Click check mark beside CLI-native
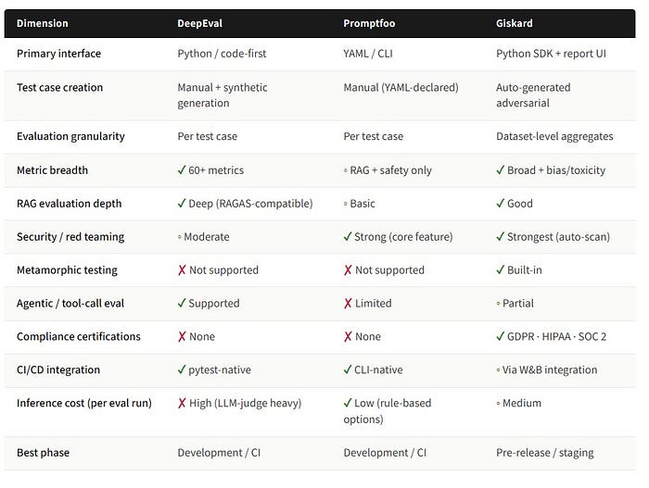The width and height of the screenshot is (649, 488). tap(348, 369)
